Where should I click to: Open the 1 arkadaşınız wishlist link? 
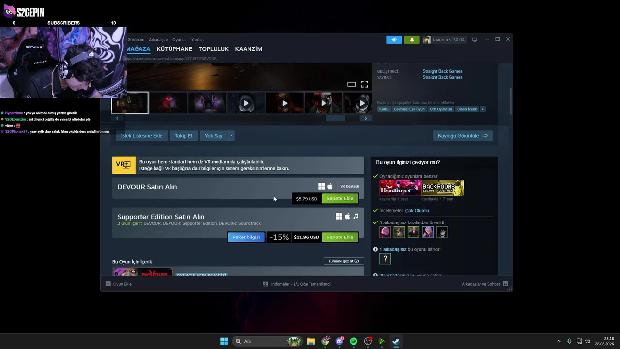tap(393, 249)
